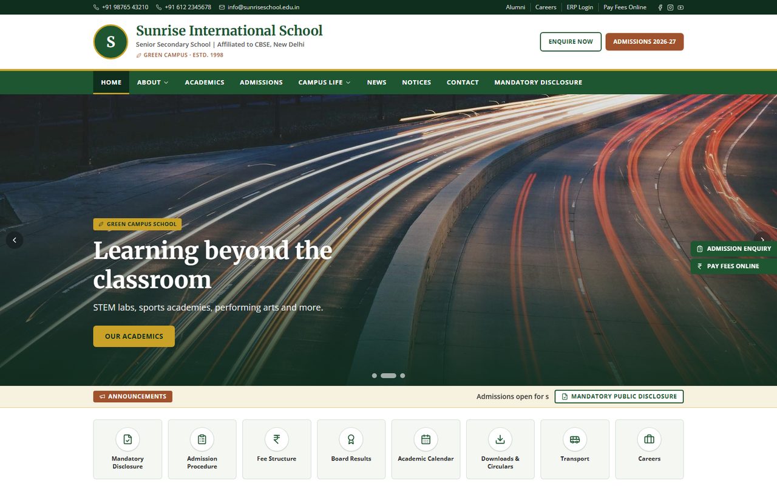The height and width of the screenshot is (486, 777).
Task: Open the Academic Calendar tile
Action: (426, 450)
